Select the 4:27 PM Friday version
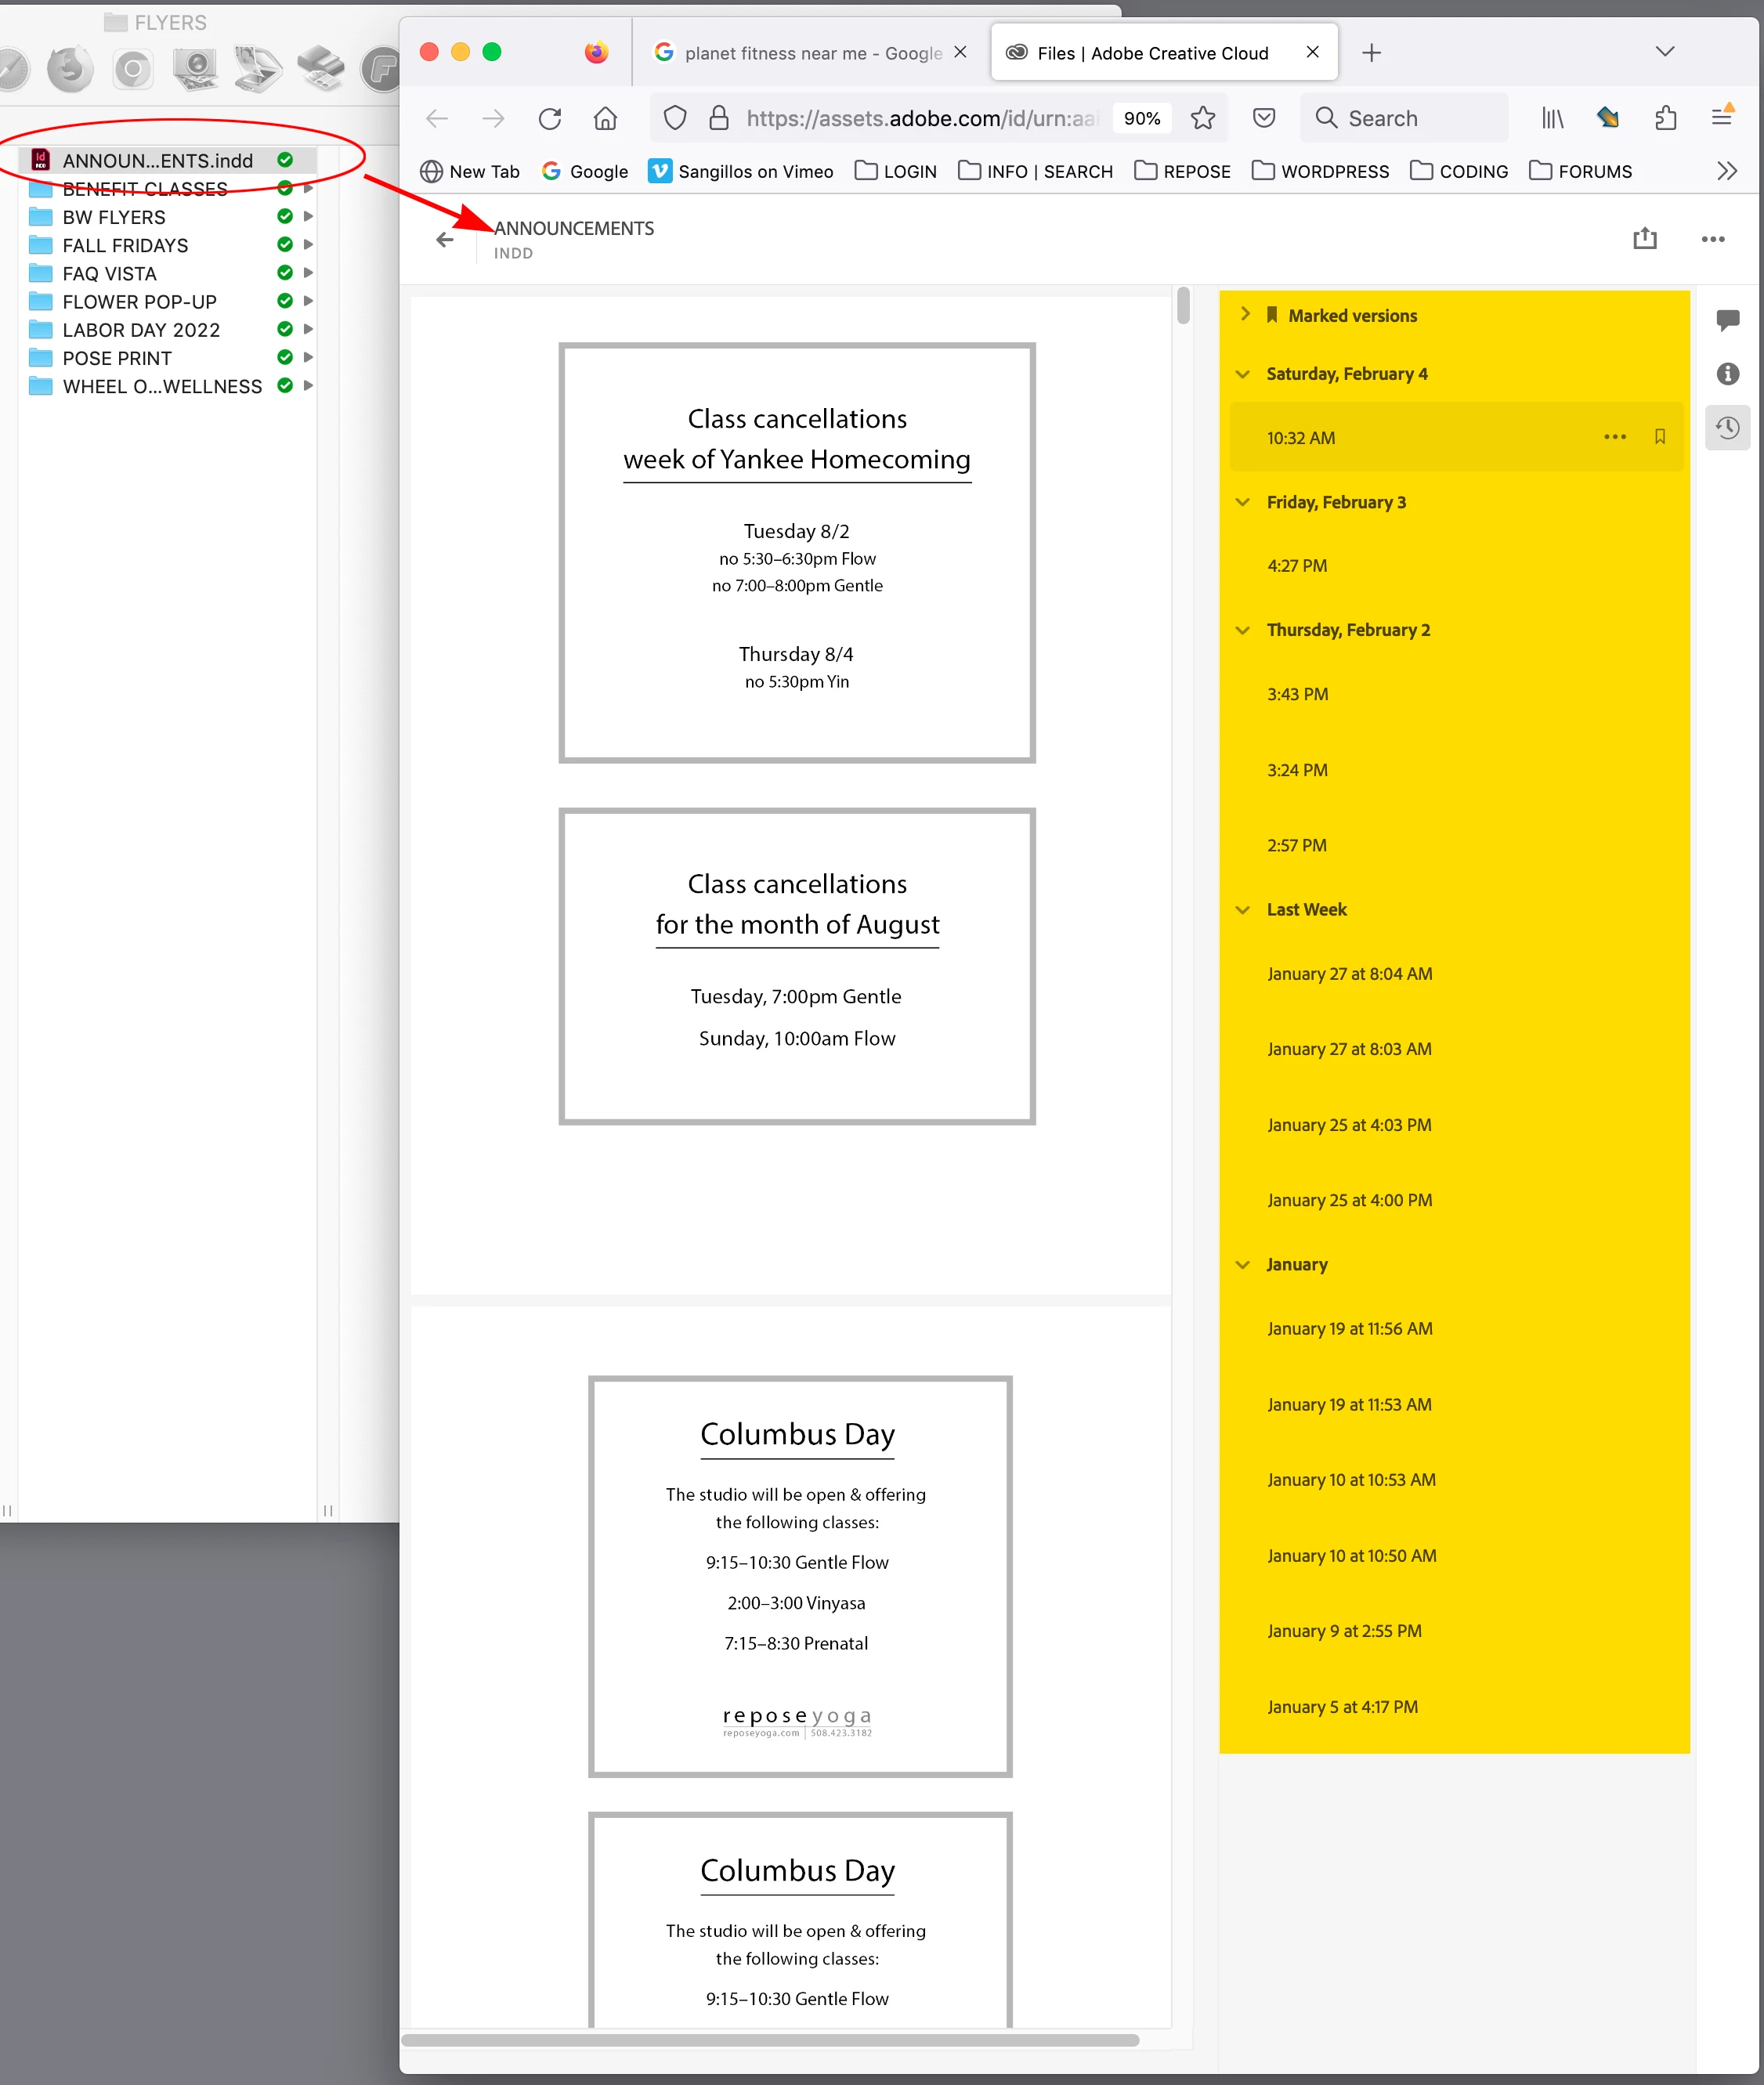This screenshot has height=2085, width=1764. tap(1297, 566)
